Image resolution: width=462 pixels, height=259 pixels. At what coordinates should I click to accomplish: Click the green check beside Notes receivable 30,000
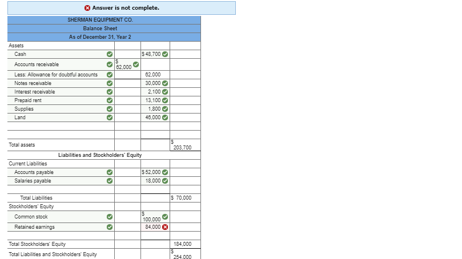coord(165,83)
